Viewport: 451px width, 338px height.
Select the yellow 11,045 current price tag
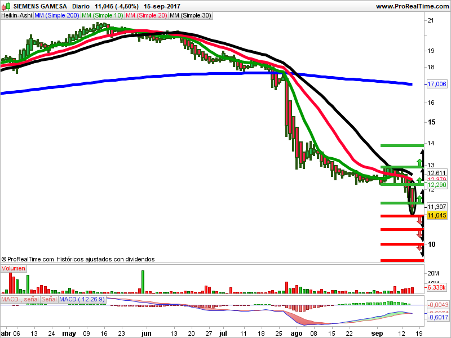(436, 215)
